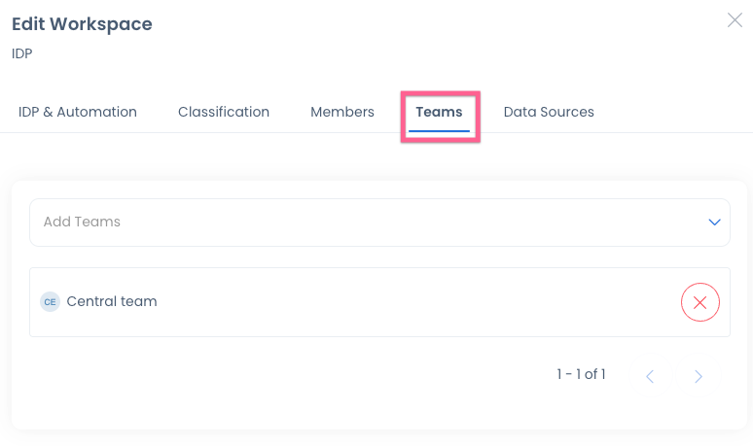Click the CE team avatar badge
The image size is (753, 446).
coord(50,301)
